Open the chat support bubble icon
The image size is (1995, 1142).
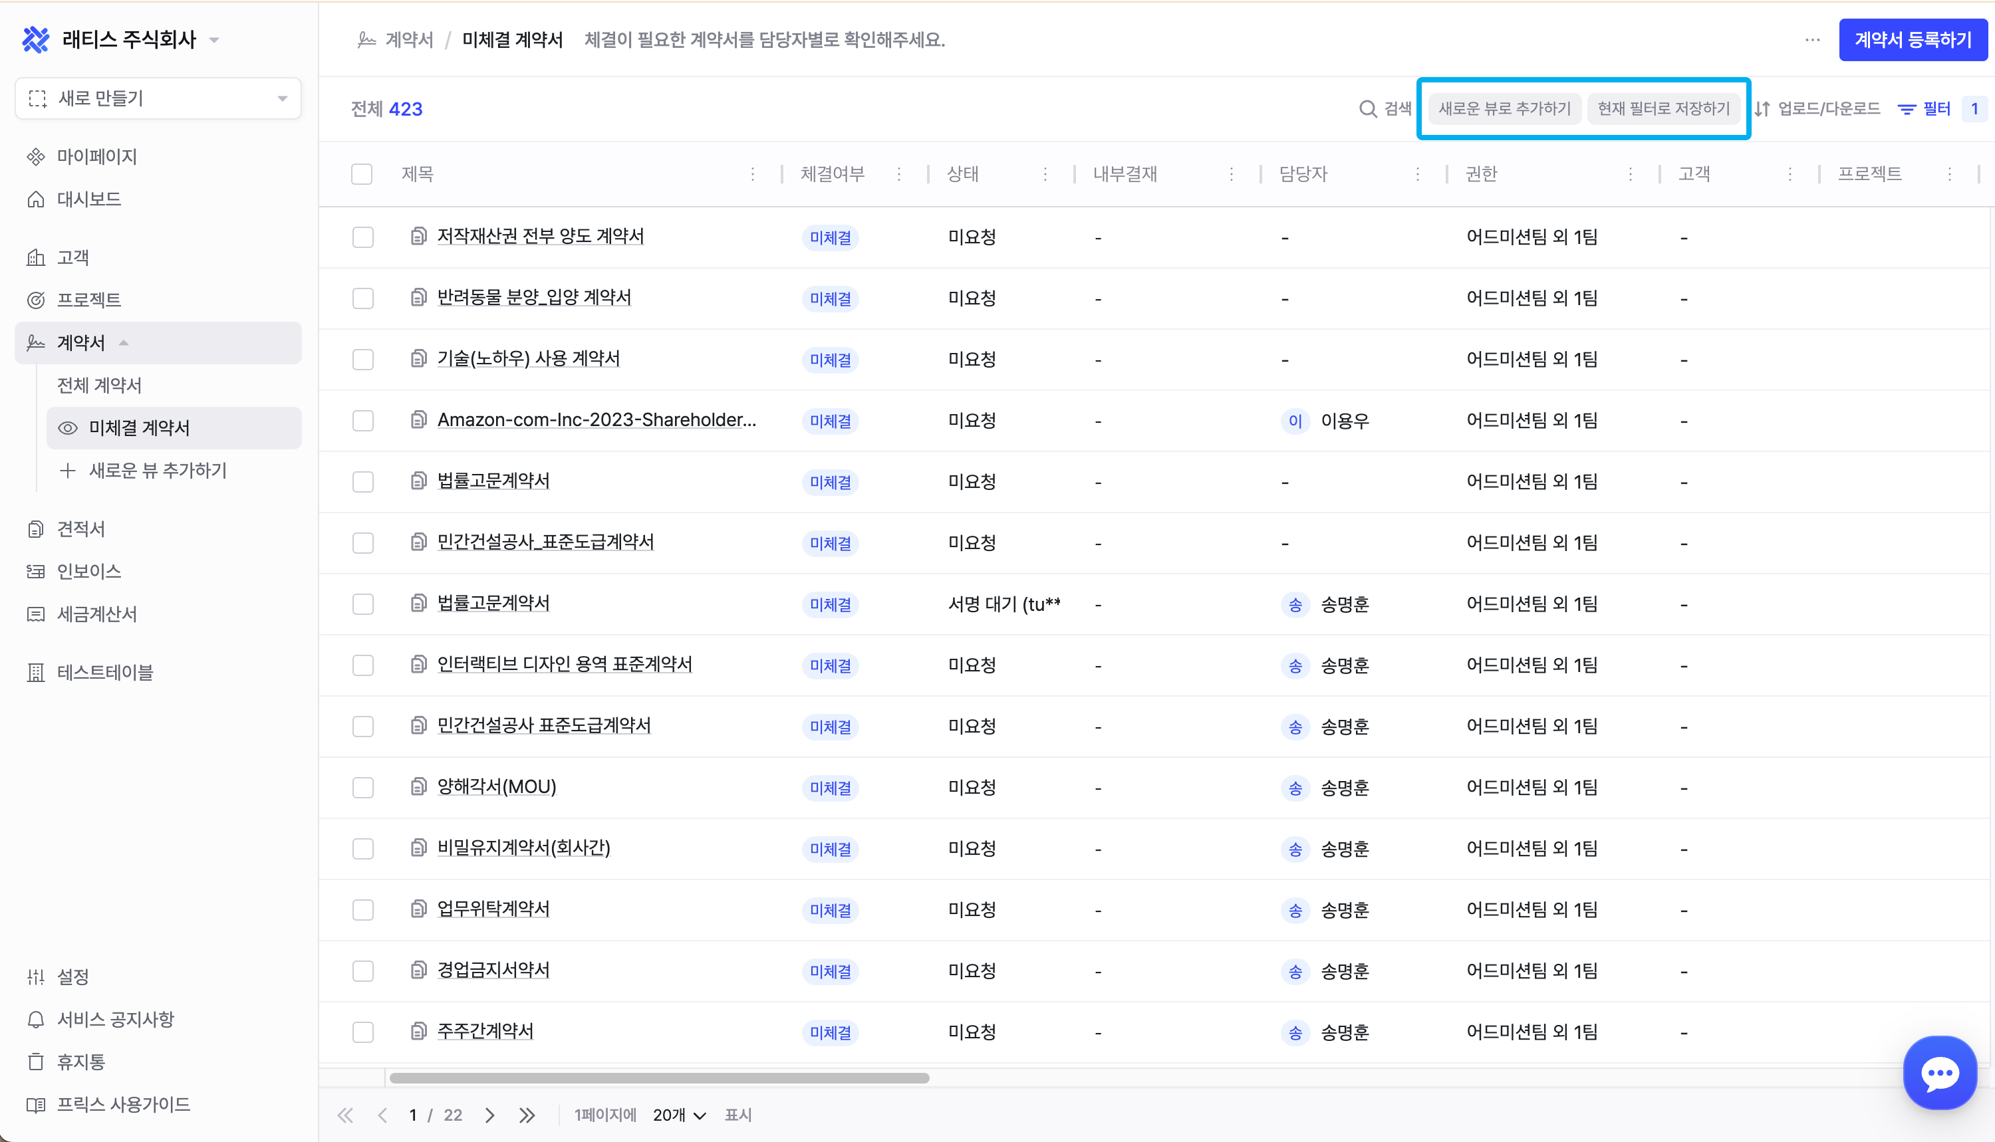tap(1939, 1072)
